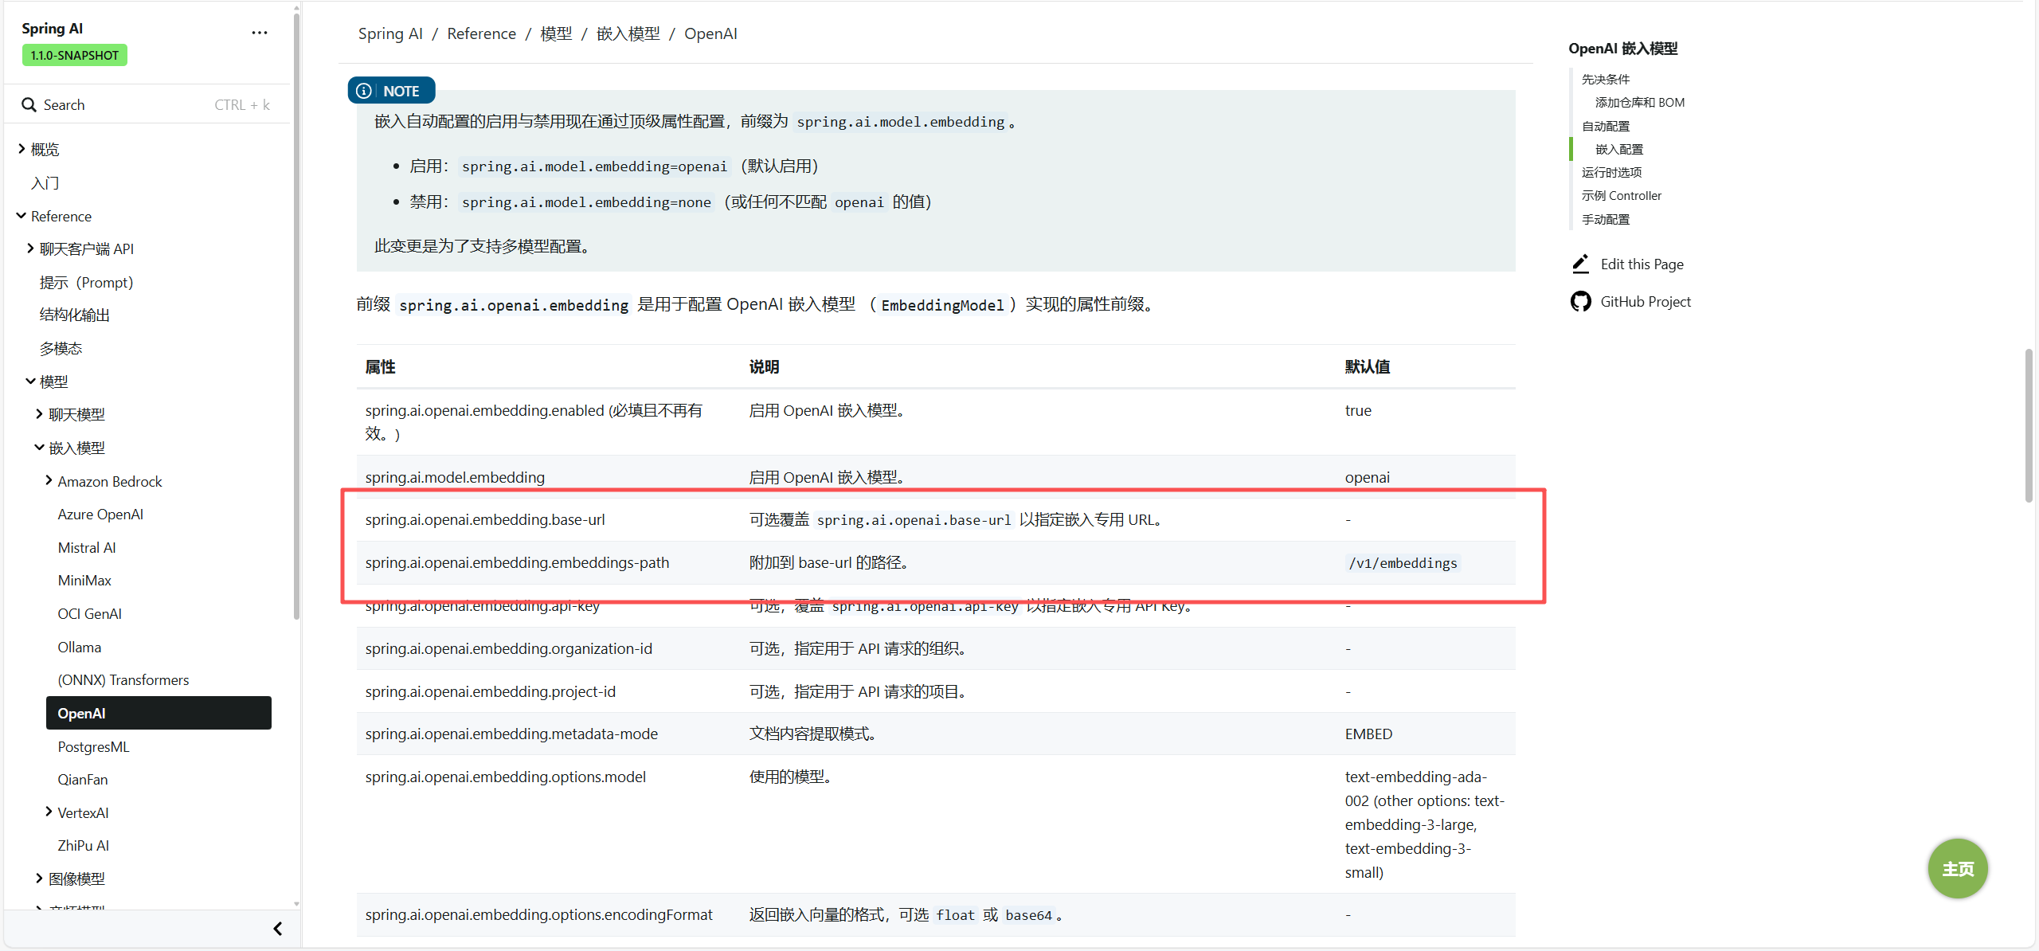The image size is (2039, 951).
Task: Expand the VertexAI sidebar item
Action: (x=49, y=812)
